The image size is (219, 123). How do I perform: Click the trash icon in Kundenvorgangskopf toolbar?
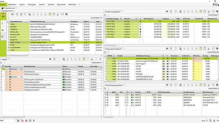pyautogui.click(x=176, y=12)
